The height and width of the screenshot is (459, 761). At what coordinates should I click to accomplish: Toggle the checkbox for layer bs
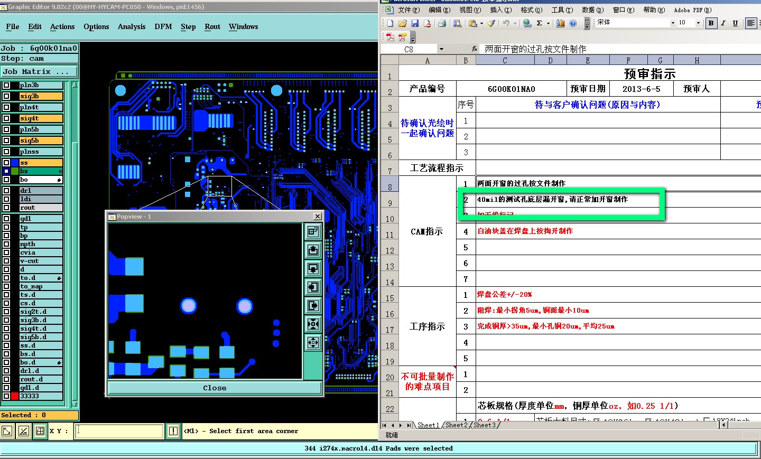[x=6, y=171]
